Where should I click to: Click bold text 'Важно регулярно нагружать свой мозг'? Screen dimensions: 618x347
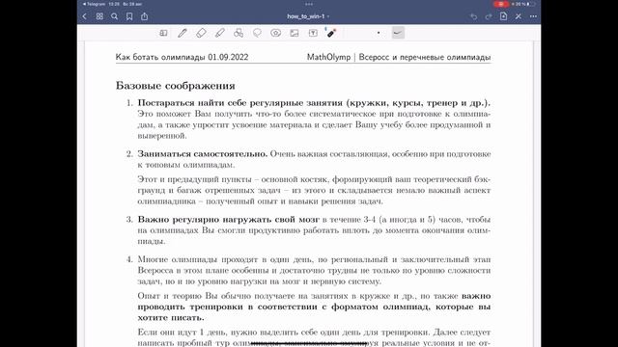coord(228,220)
